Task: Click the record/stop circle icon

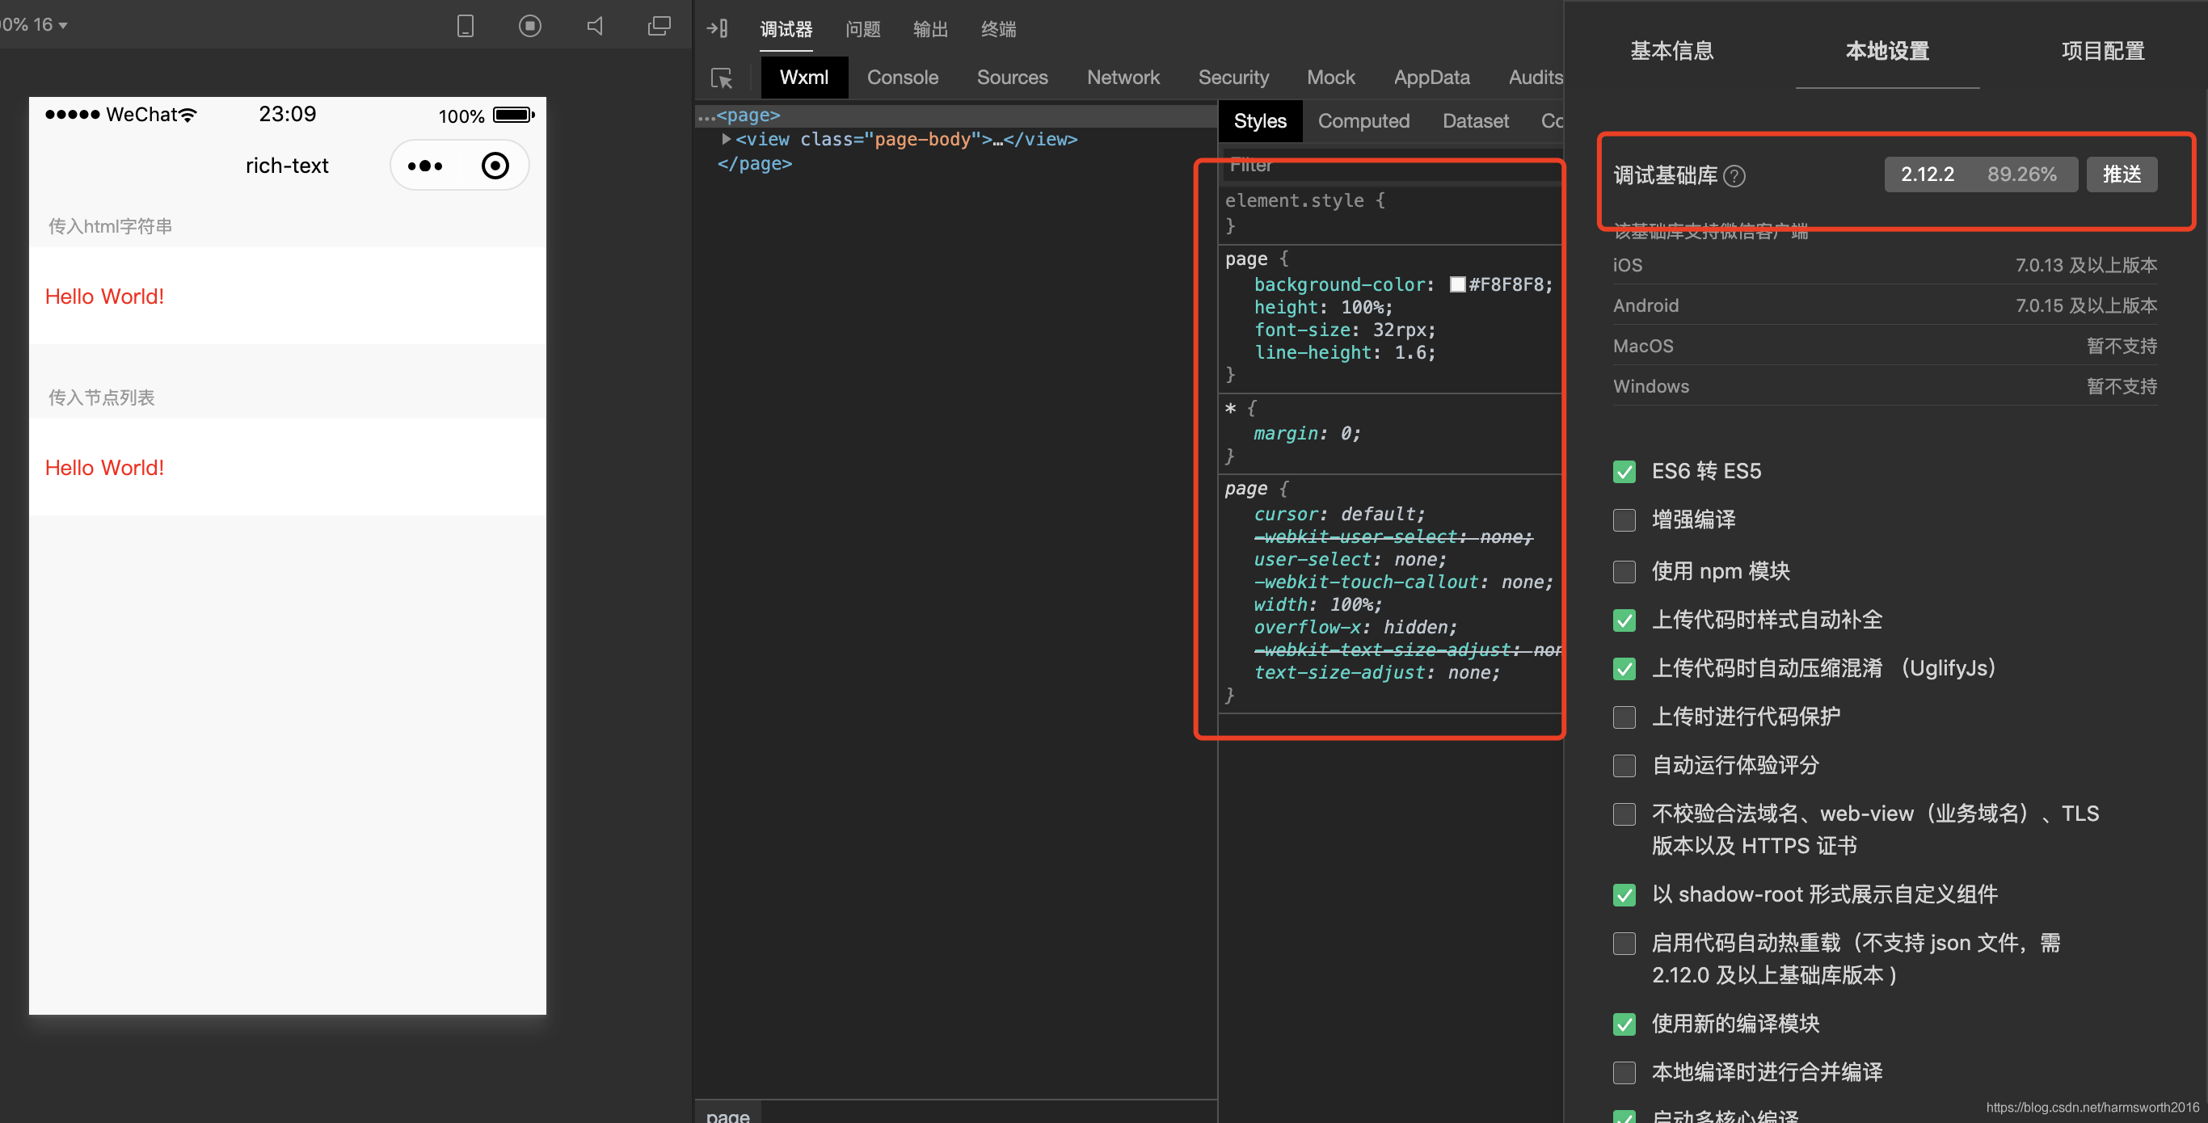Action: coord(529,26)
